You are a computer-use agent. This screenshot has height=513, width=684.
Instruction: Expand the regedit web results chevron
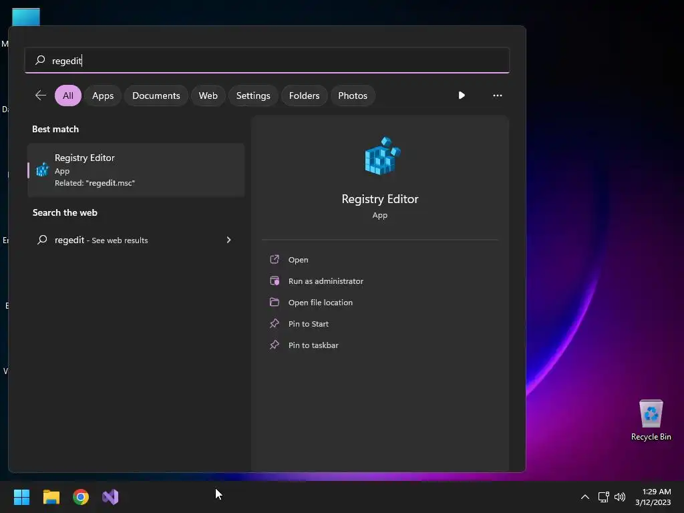coord(228,240)
